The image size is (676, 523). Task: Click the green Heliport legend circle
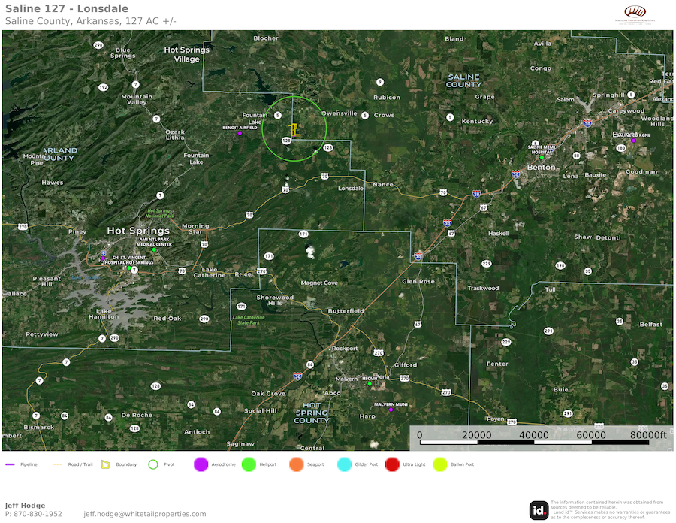point(249,464)
